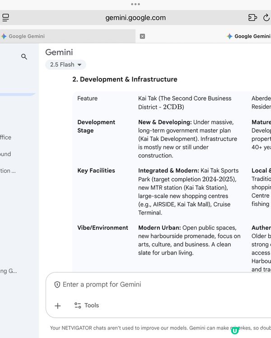271x338 pixels.
Task: Click the 'Development Stage' row label
Action: click(x=96, y=126)
